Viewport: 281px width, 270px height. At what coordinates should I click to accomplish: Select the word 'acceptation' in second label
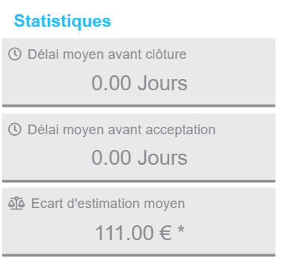[x=180, y=130]
